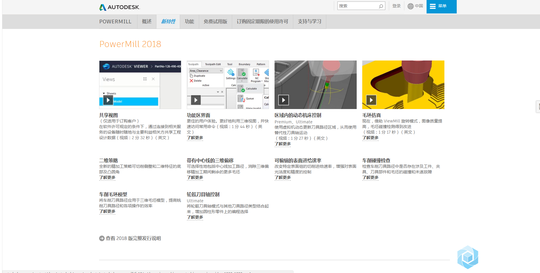
Task: Play the 共享视图 video
Action: tap(108, 100)
